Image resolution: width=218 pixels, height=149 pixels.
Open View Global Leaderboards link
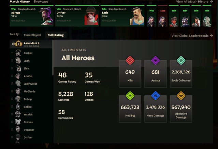tap(192, 36)
